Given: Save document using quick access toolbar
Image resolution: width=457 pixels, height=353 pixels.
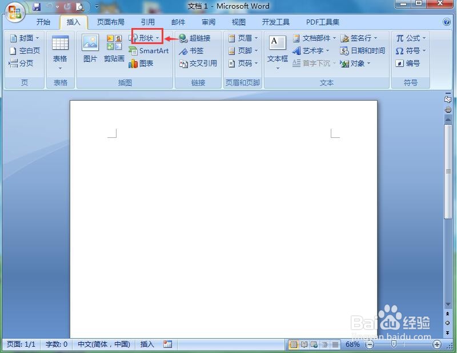Looking at the screenshot, I should pyautogui.click(x=37, y=6).
